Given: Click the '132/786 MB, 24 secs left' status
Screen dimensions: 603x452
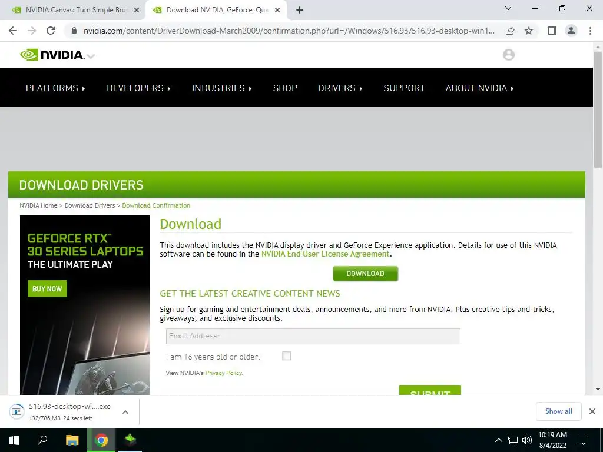Looking at the screenshot, I should coord(61,418).
